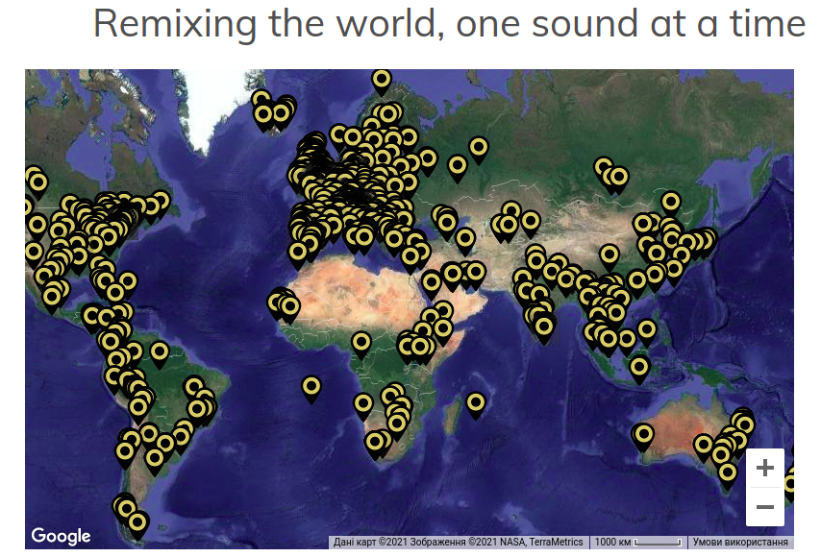Click the Google logo on the map
The height and width of the screenshot is (557, 821).
[x=61, y=536]
